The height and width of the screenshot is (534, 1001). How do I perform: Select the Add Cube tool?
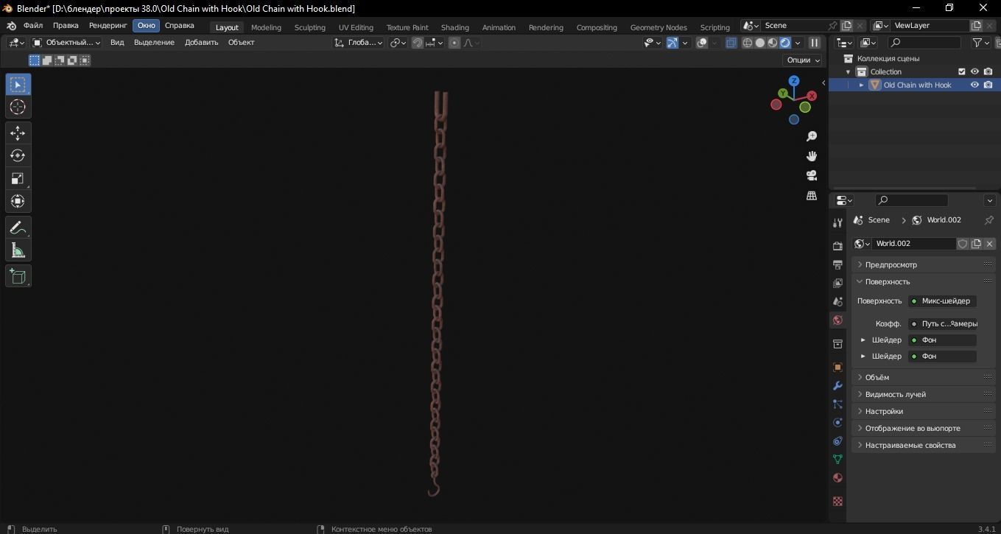click(18, 276)
